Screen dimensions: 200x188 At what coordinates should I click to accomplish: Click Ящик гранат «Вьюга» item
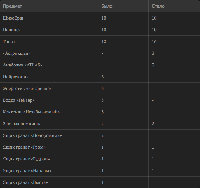tap(25, 182)
